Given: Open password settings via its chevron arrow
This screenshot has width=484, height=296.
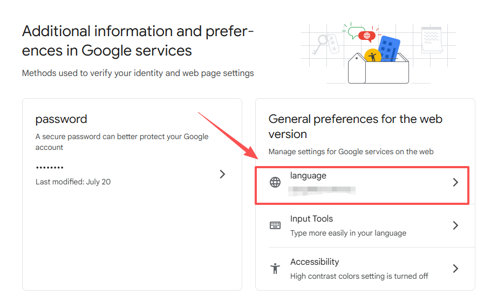Looking at the screenshot, I should 222,174.
